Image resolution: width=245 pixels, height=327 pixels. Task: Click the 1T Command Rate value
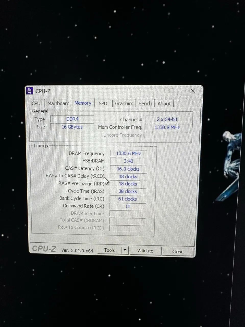click(128, 206)
